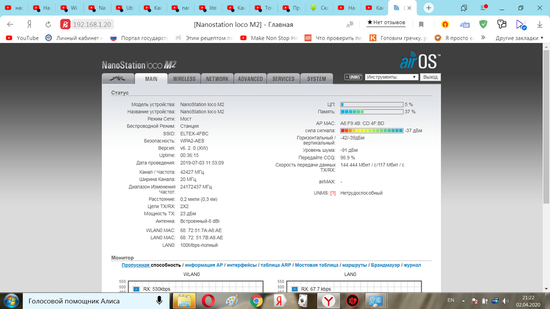Open the YouTube bookmark

point(22,38)
